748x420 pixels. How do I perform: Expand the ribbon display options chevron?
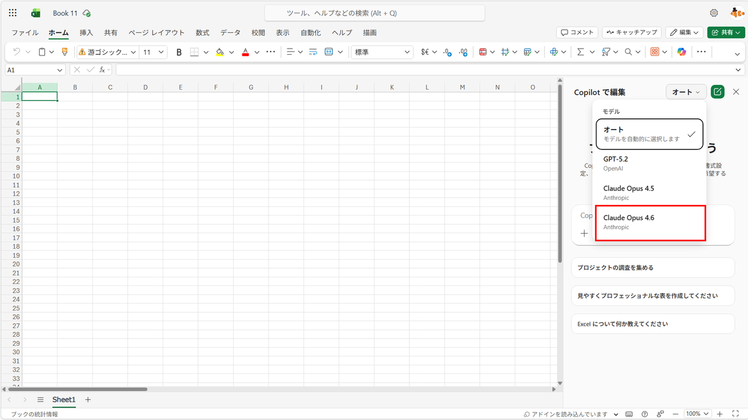[737, 54]
